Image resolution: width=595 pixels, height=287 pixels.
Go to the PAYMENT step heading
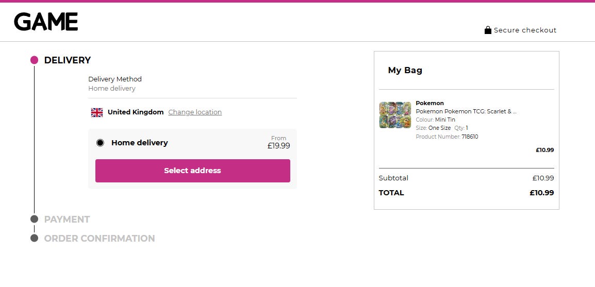coord(67,220)
